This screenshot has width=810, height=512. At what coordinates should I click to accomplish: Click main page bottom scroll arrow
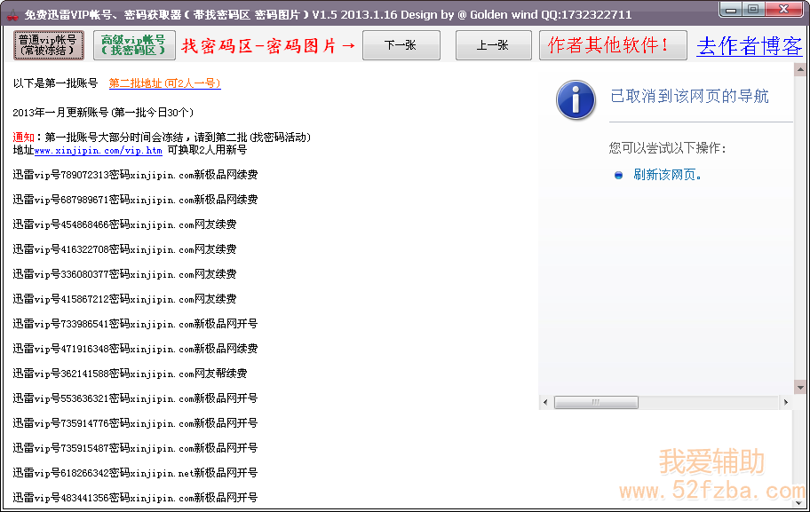[800, 503]
